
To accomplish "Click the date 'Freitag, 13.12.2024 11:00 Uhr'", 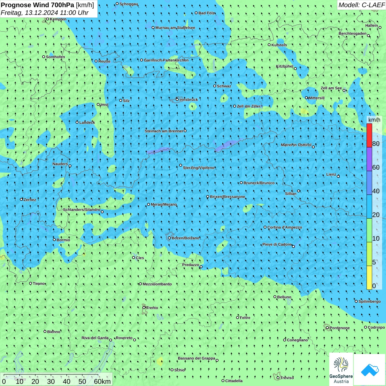I will (x=45, y=13).
